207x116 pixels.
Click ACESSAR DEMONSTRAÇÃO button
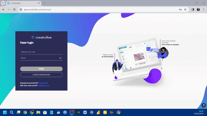pos(41,75)
